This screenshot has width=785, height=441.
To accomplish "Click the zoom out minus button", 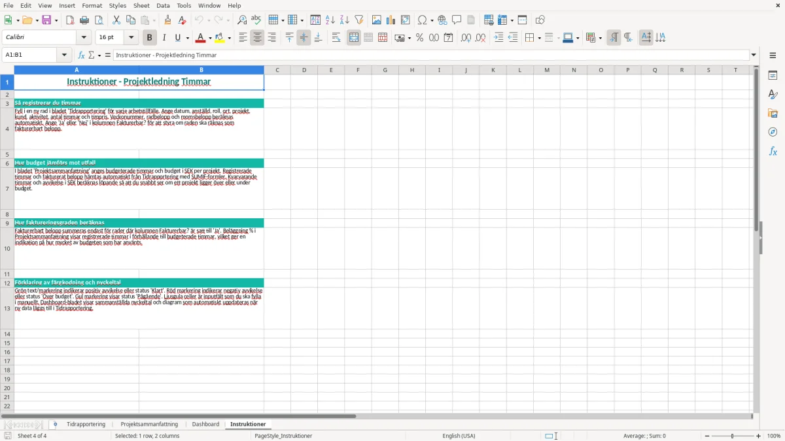I will [x=707, y=436].
